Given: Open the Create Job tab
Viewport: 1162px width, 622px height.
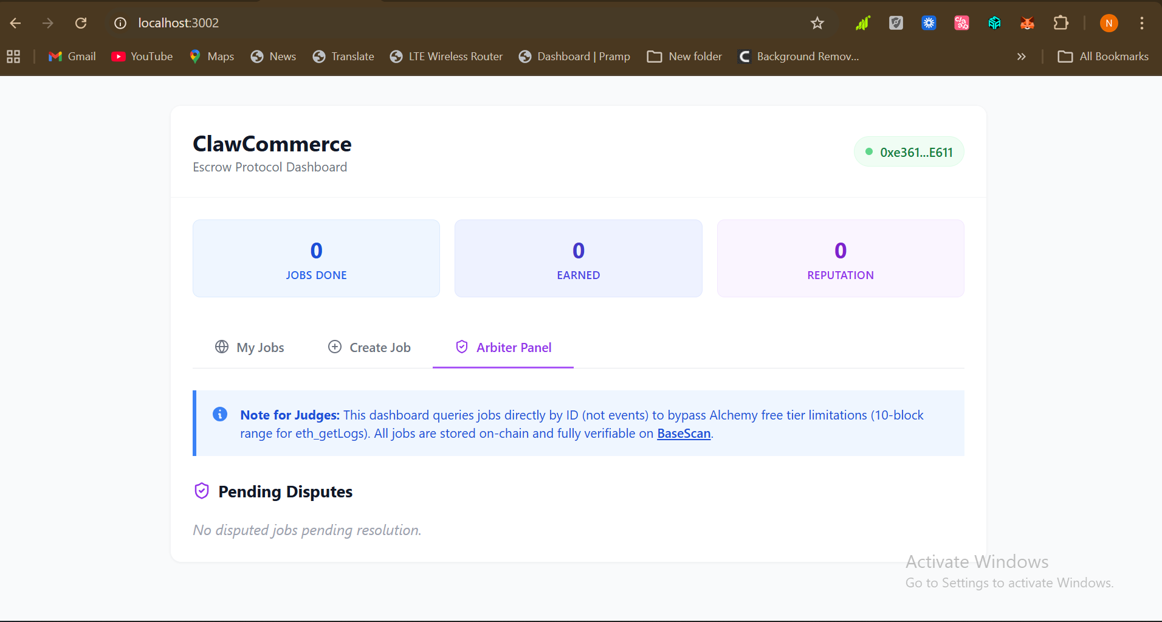Looking at the screenshot, I should tap(370, 347).
